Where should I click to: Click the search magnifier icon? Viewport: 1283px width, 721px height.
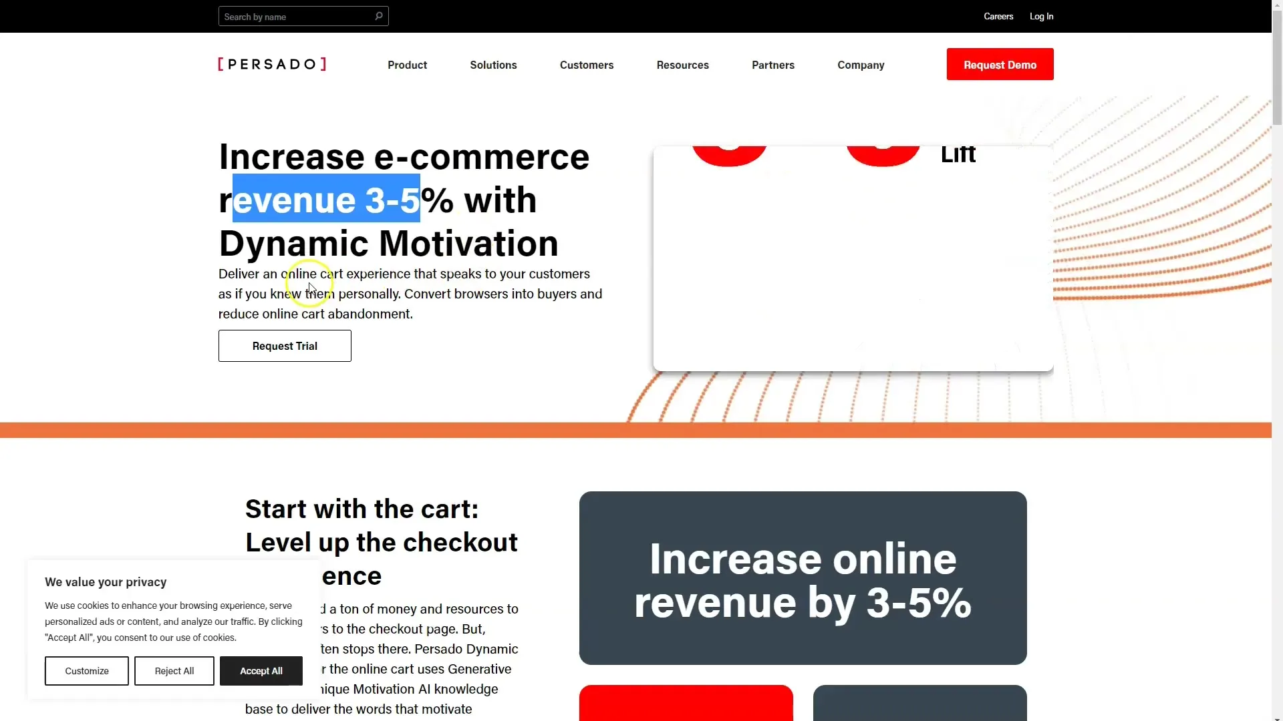coord(378,16)
